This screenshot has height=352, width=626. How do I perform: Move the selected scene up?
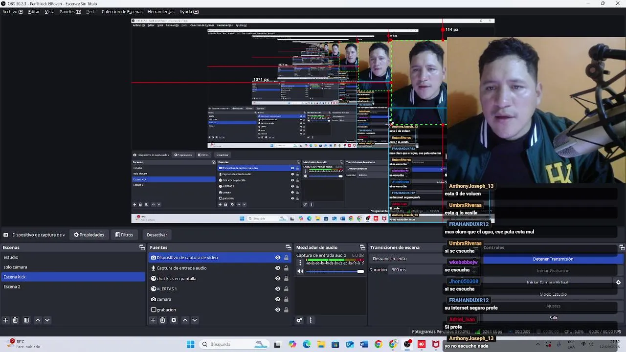coord(38,320)
